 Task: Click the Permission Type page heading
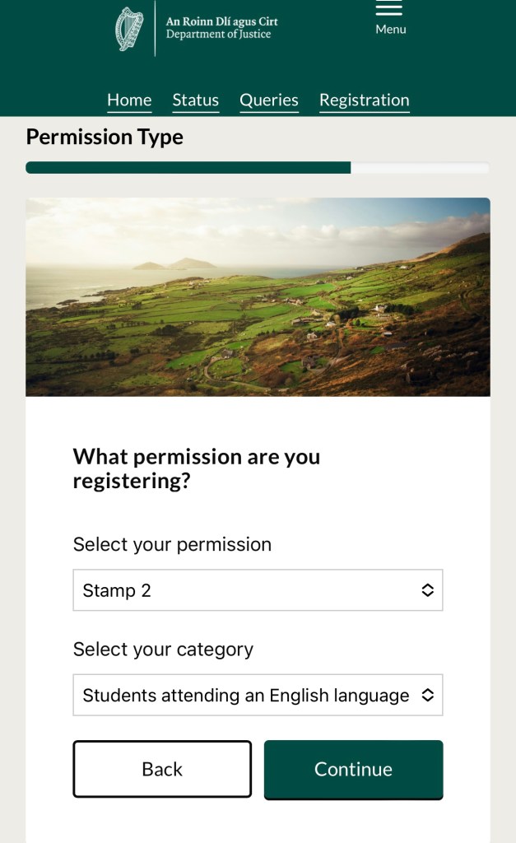(x=105, y=137)
